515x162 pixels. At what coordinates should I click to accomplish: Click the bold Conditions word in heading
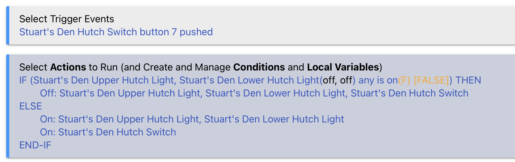pyautogui.click(x=259, y=67)
